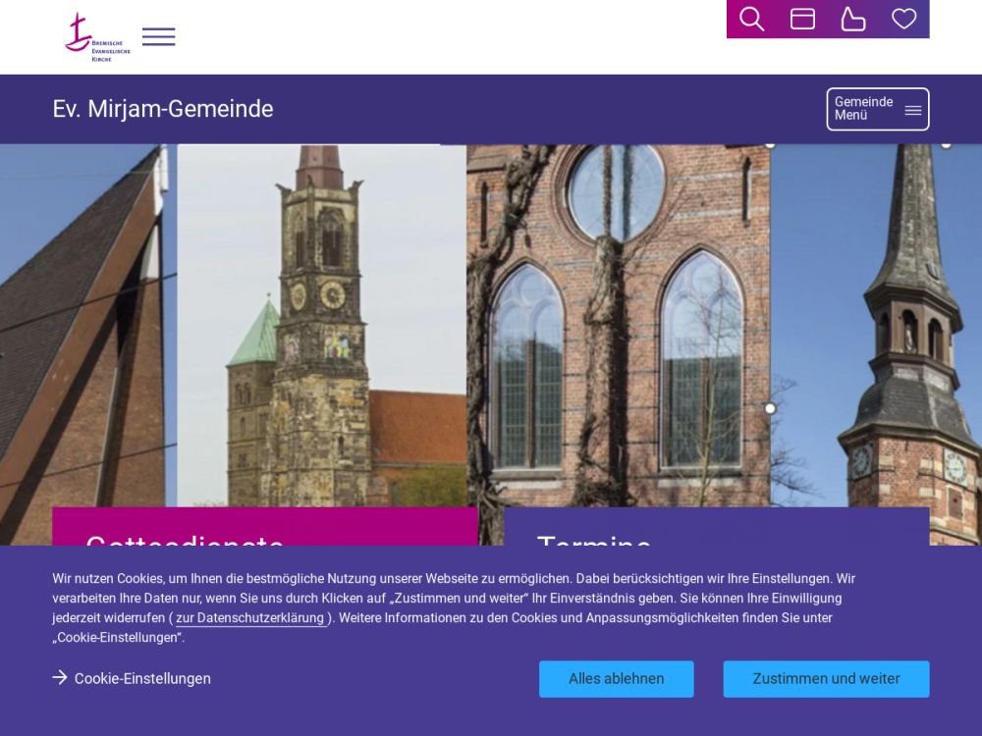Click the thumbs-up icon in top bar
The width and height of the screenshot is (982, 736).
(853, 19)
